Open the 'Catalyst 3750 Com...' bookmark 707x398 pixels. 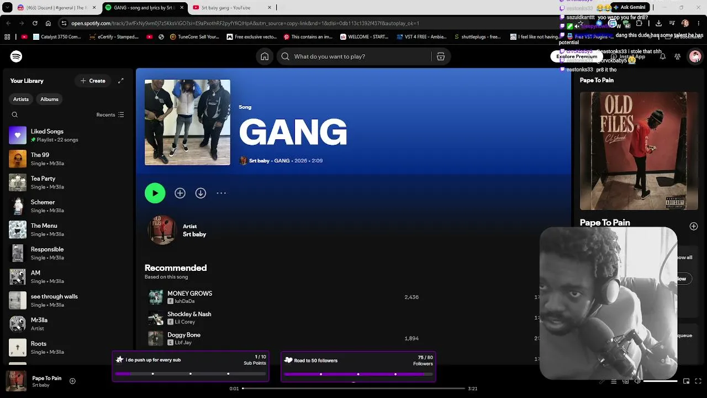click(57, 37)
